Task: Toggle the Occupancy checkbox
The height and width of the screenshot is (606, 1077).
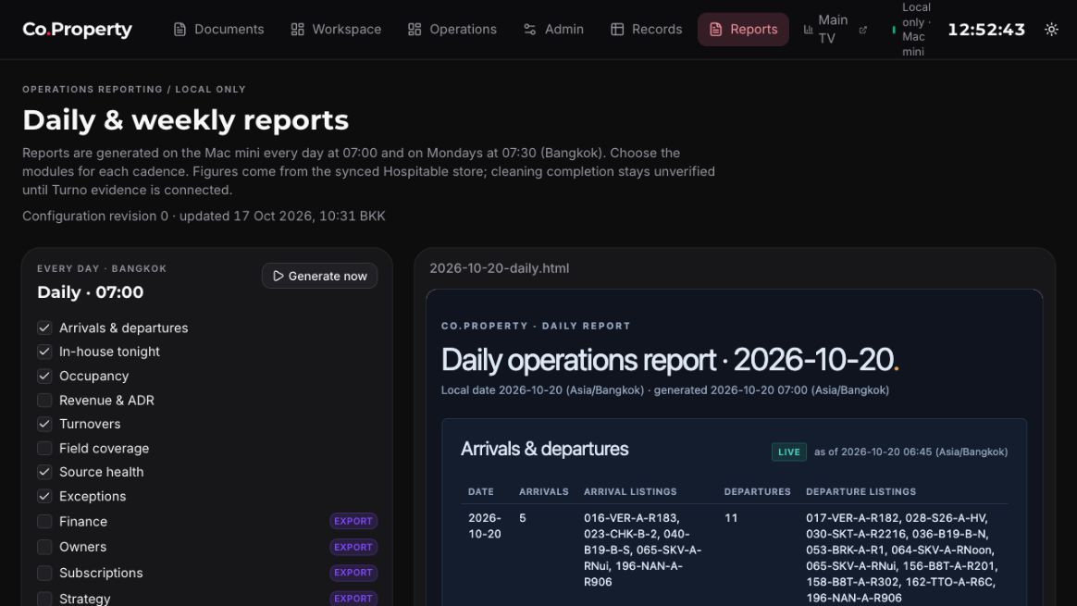Action: [44, 376]
